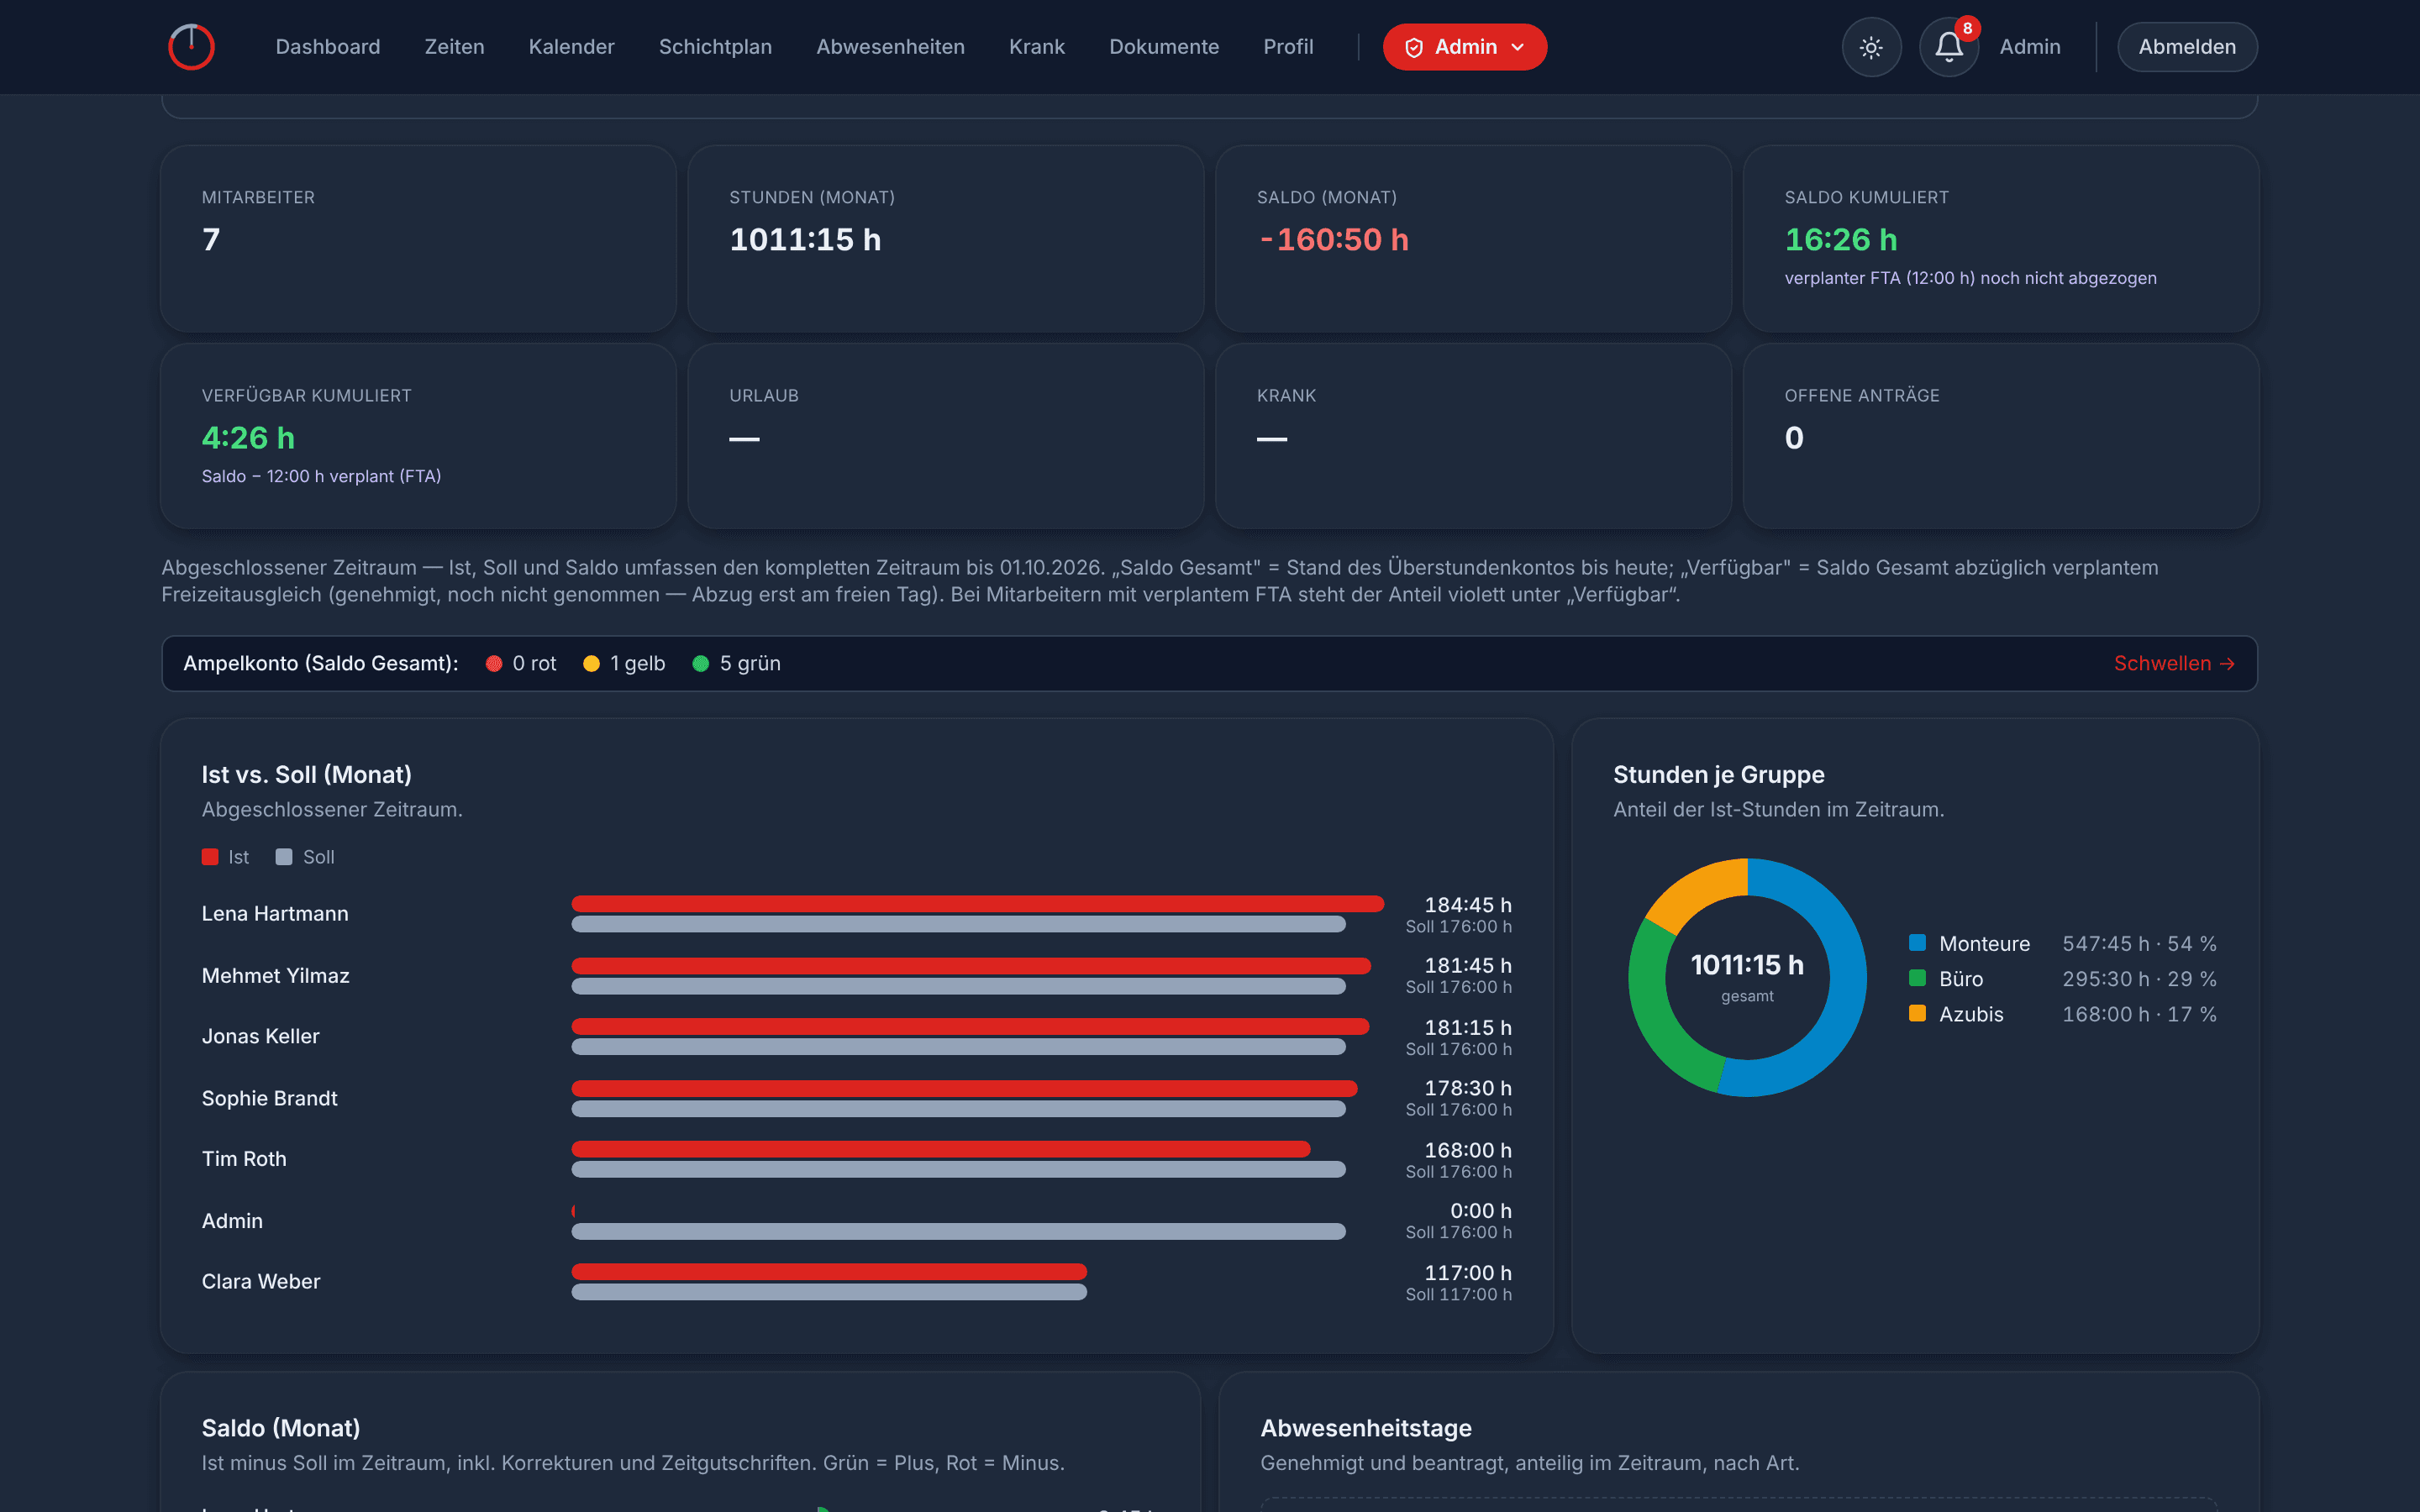Viewport: 2420px width, 1512px height.
Task: Click the red Ist legend swatch
Action: click(210, 857)
